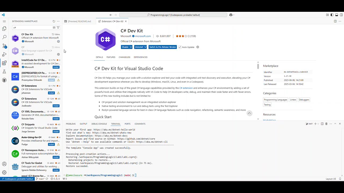
Task: Open the Search view in activity bar
Action: (4, 37)
